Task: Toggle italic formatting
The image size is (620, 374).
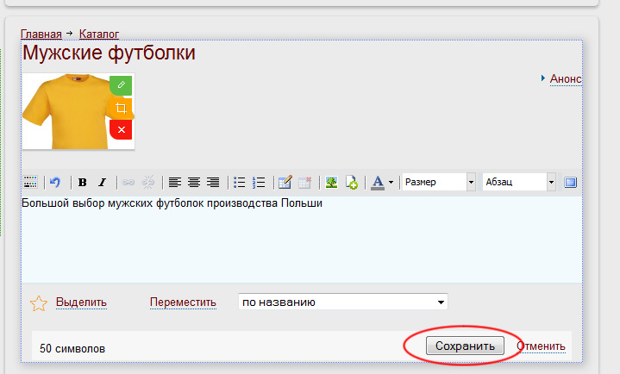Action: tap(102, 182)
